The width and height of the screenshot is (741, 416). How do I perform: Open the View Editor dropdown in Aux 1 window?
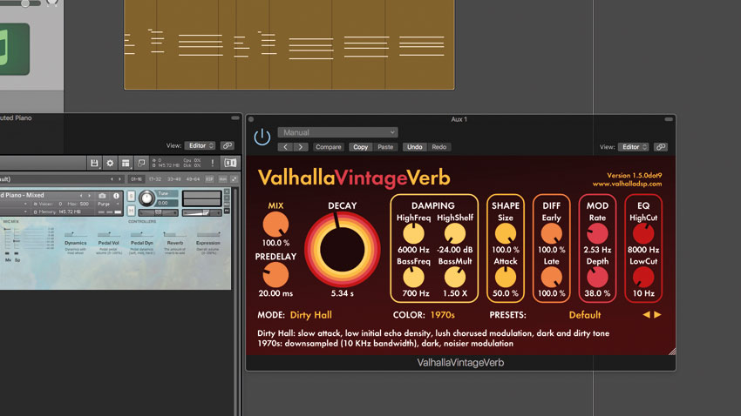(x=633, y=147)
